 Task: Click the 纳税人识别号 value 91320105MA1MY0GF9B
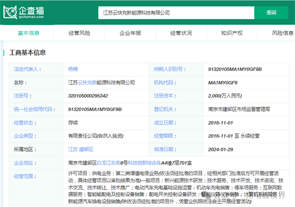pyautogui.click(x=235, y=69)
